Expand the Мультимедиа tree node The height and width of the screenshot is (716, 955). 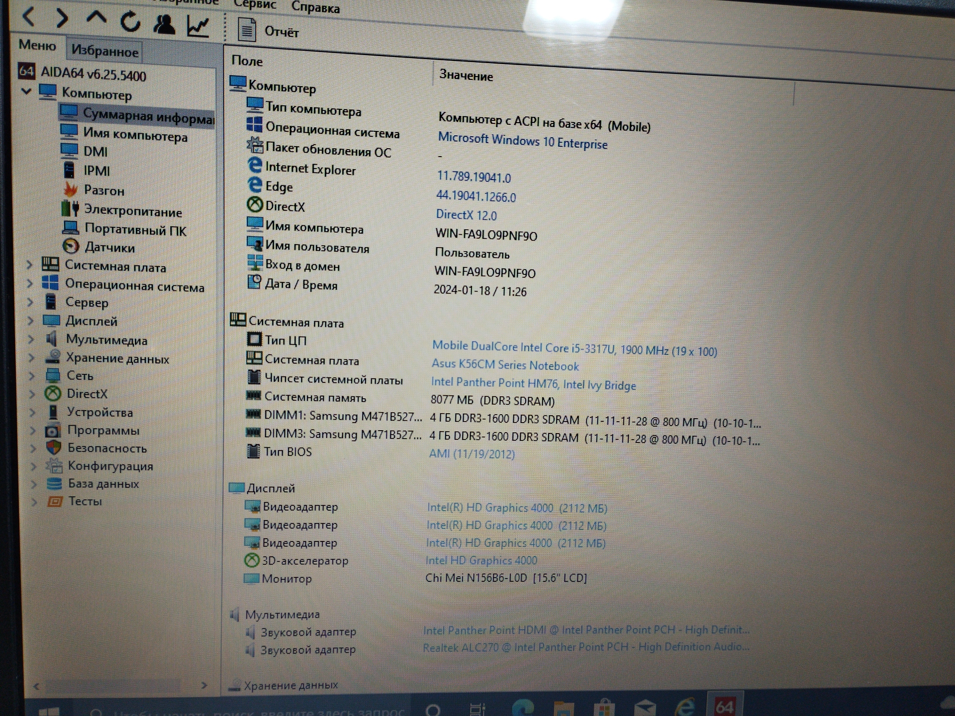tap(31, 340)
